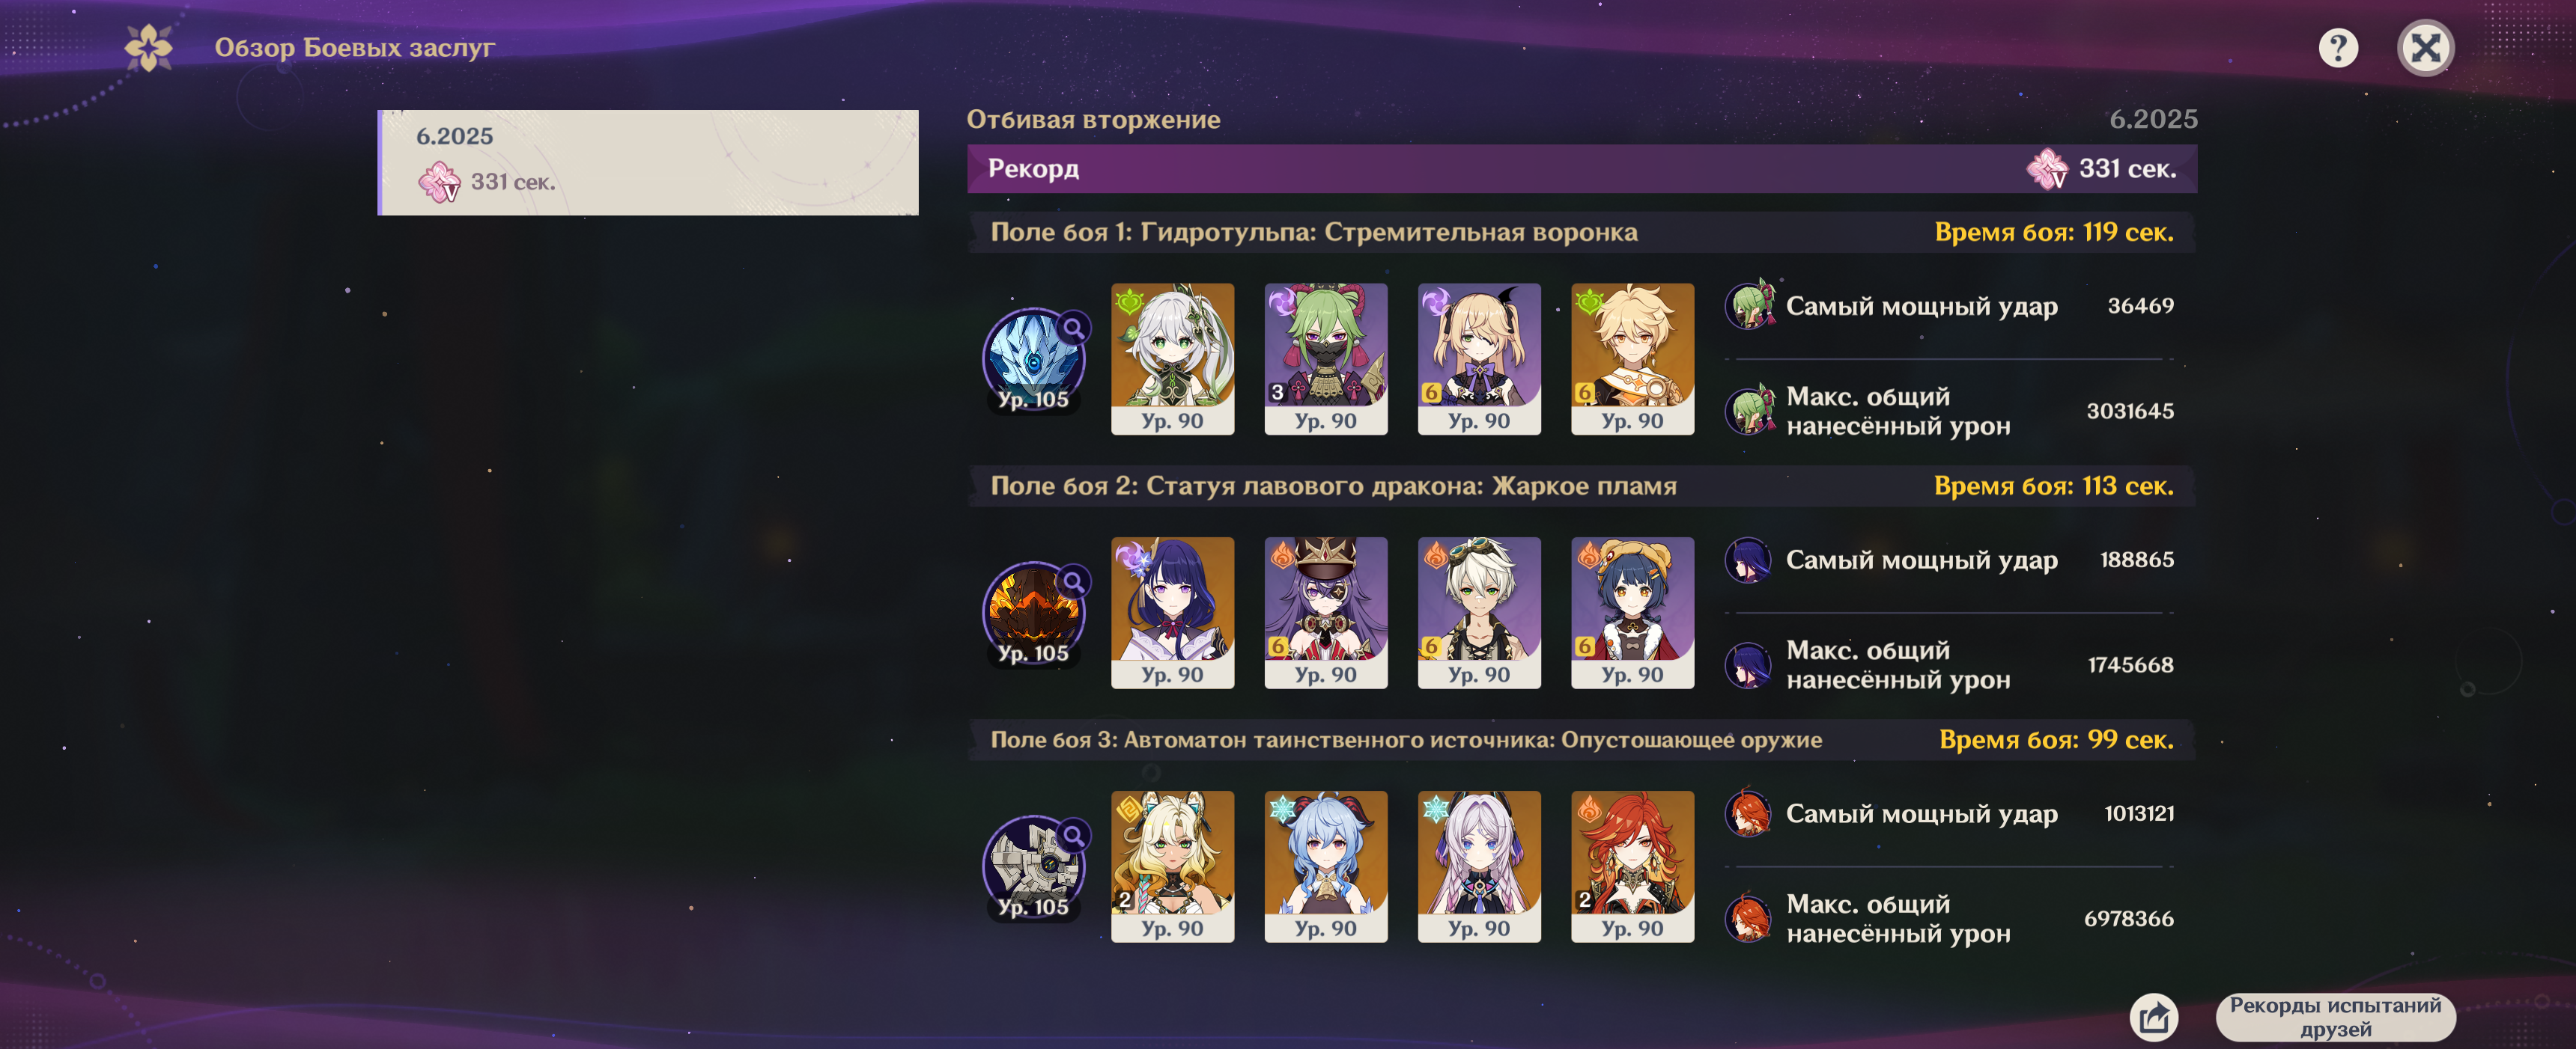Click the share icon at bottom right

tap(2153, 1017)
